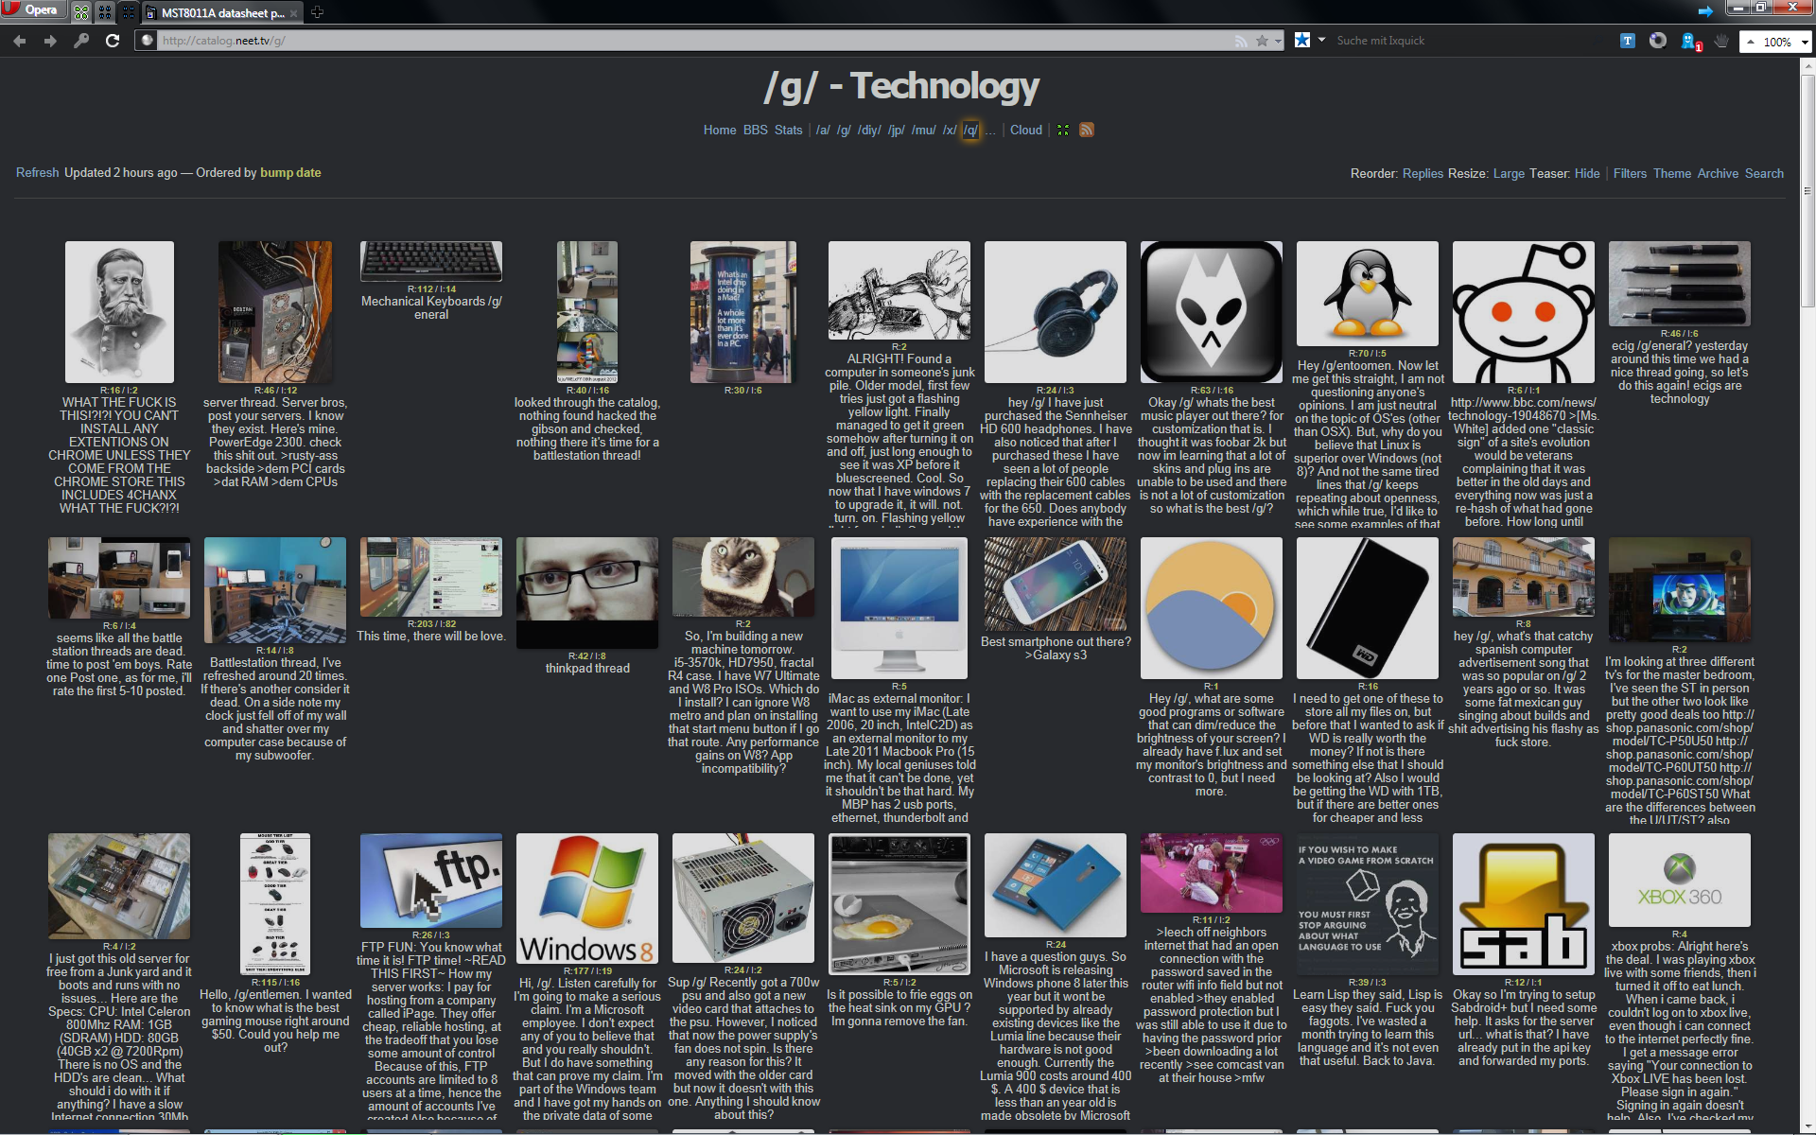The width and height of the screenshot is (1816, 1135).
Task: Open the Home link
Action: (720, 131)
